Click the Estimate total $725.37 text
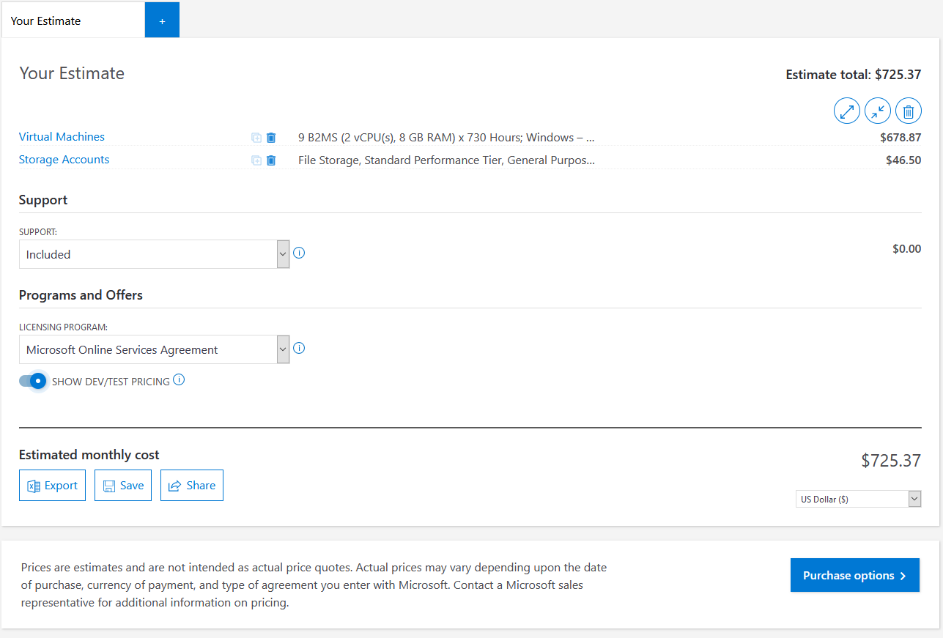The image size is (943, 638). coord(854,74)
